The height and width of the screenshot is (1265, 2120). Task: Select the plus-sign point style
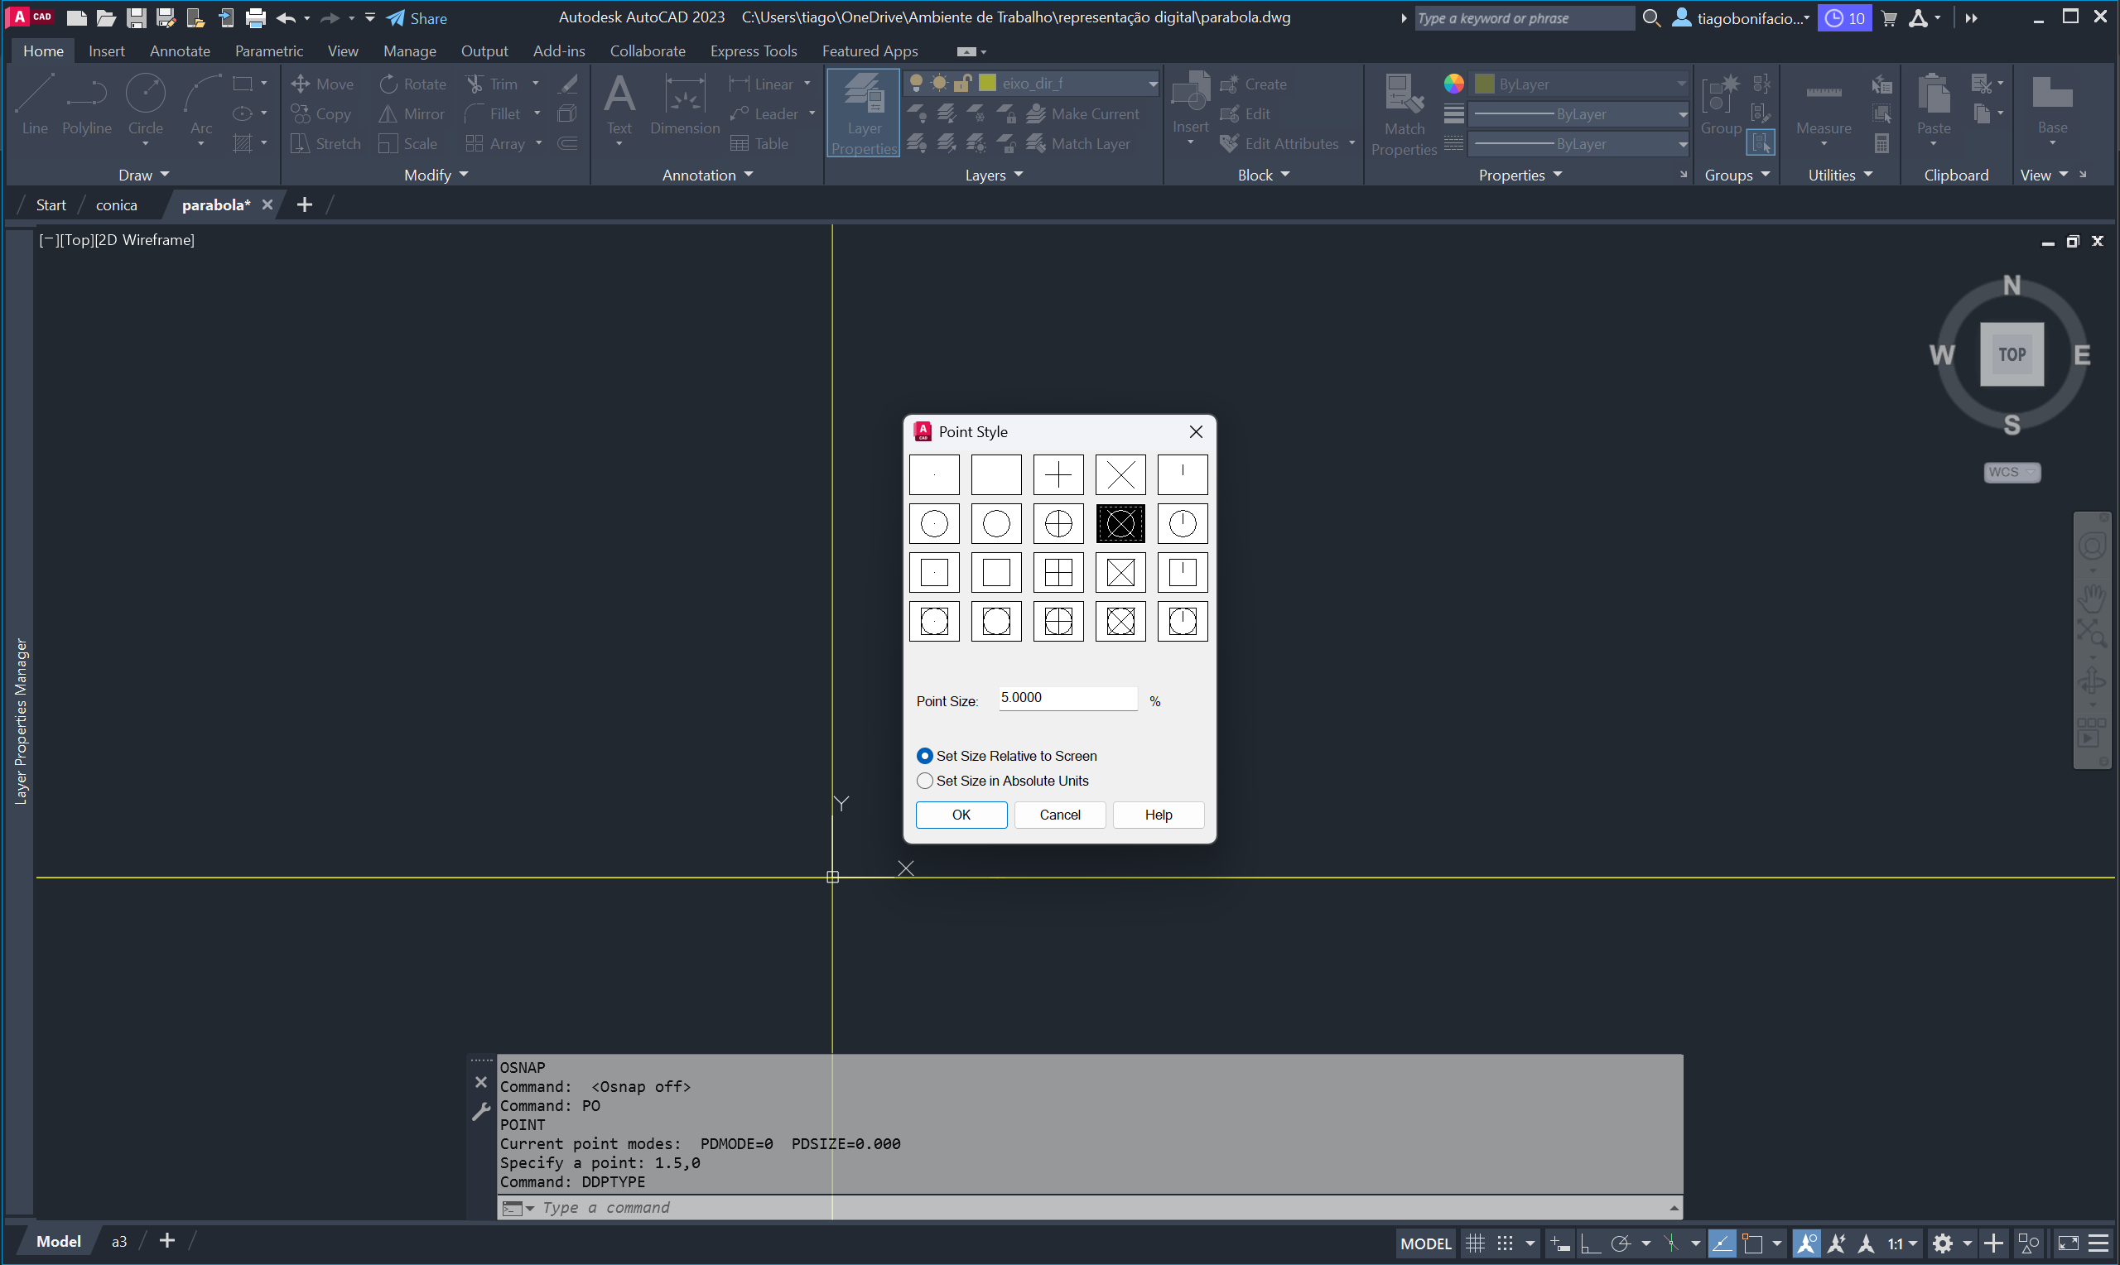point(1058,475)
